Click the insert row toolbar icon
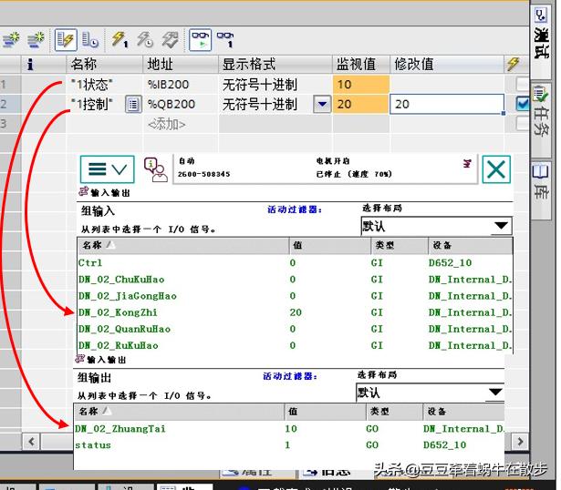This screenshot has width=561, height=490. 11,40
